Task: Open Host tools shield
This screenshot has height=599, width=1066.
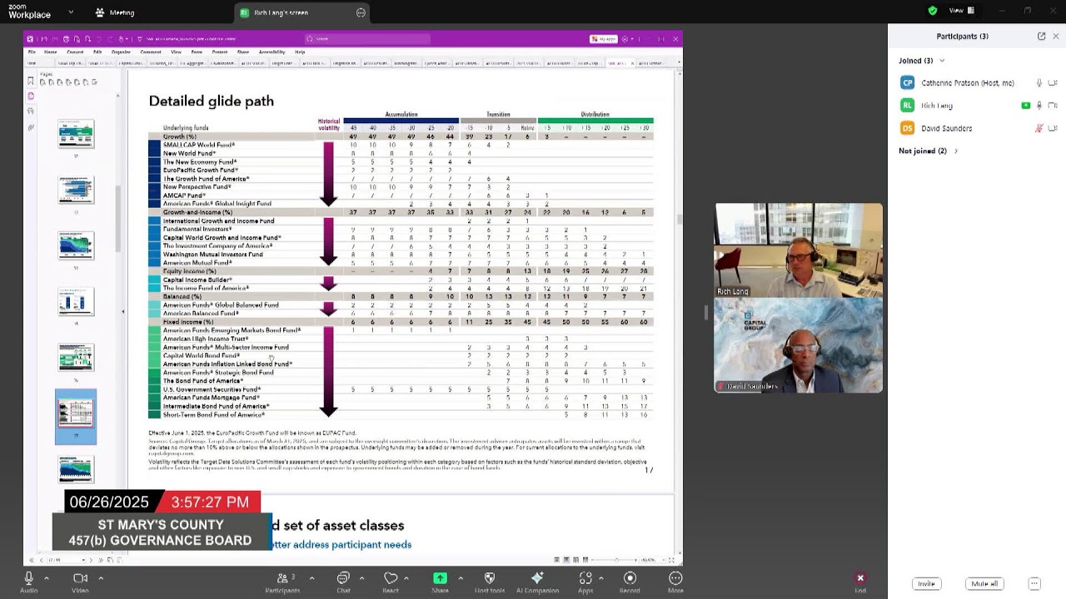Action: coord(490,582)
